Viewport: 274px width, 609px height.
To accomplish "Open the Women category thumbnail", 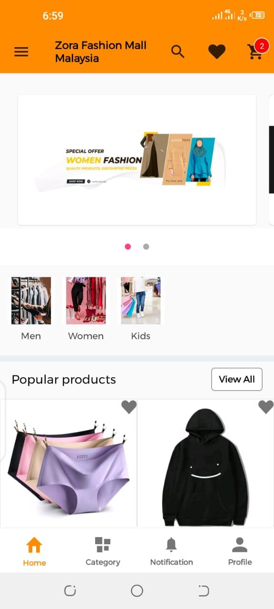I will point(86,301).
